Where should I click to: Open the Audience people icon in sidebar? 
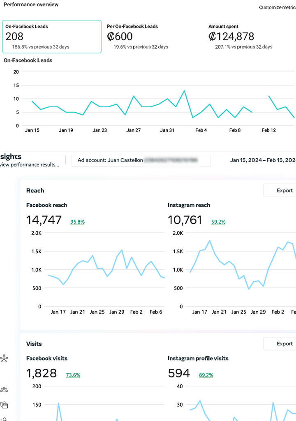5,389
